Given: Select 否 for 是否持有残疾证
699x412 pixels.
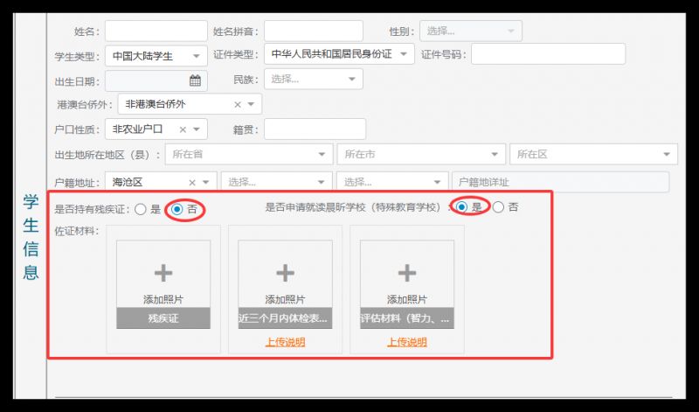Looking at the screenshot, I should 177,209.
